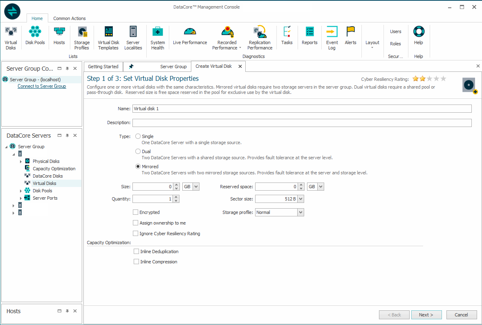Viewport: 482px width, 325px height.
Task: Enable Inline Deduplication
Action: [x=136, y=252]
